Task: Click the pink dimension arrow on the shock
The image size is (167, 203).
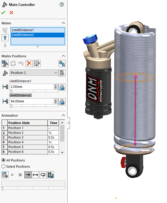Action: [x=135, y=110]
